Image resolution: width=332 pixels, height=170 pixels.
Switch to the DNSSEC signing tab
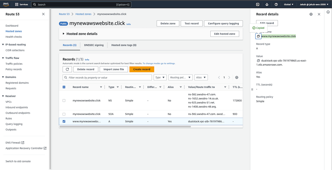click(x=94, y=45)
